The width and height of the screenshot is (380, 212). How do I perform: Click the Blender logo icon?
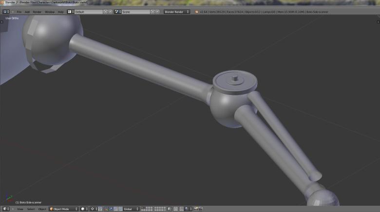pyautogui.click(x=196, y=12)
